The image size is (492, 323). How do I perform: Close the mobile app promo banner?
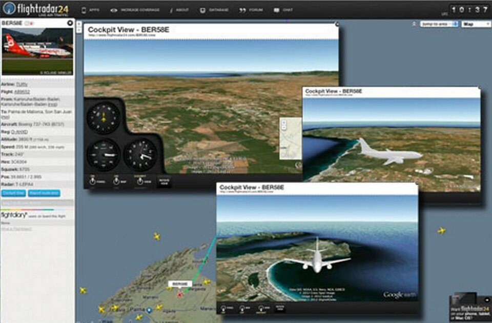487,300
